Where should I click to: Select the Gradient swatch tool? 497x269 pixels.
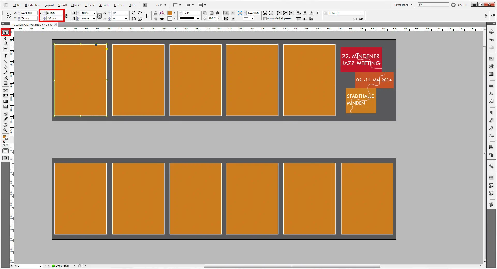pyautogui.click(x=5, y=101)
